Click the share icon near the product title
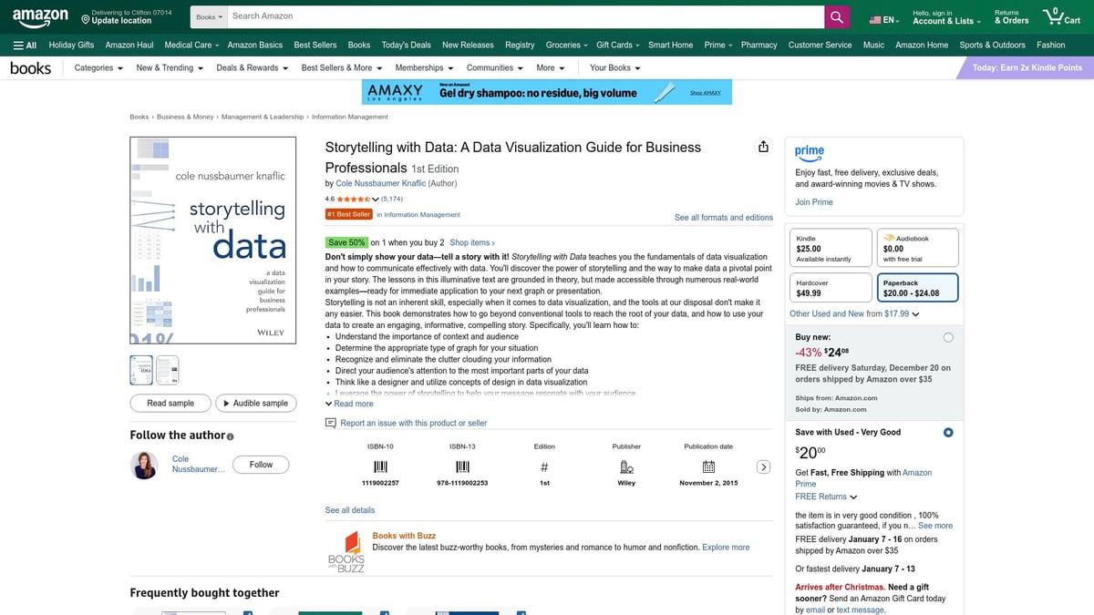Screen dimensions: 1094x615 tap(763, 146)
